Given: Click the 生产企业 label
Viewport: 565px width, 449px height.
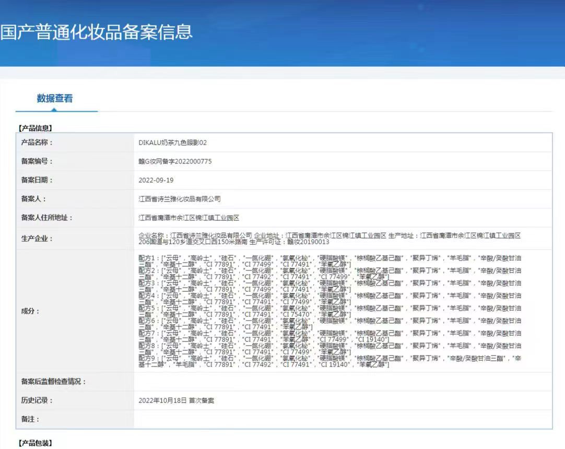Looking at the screenshot, I should pyautogui.click(x=37, y=238).
